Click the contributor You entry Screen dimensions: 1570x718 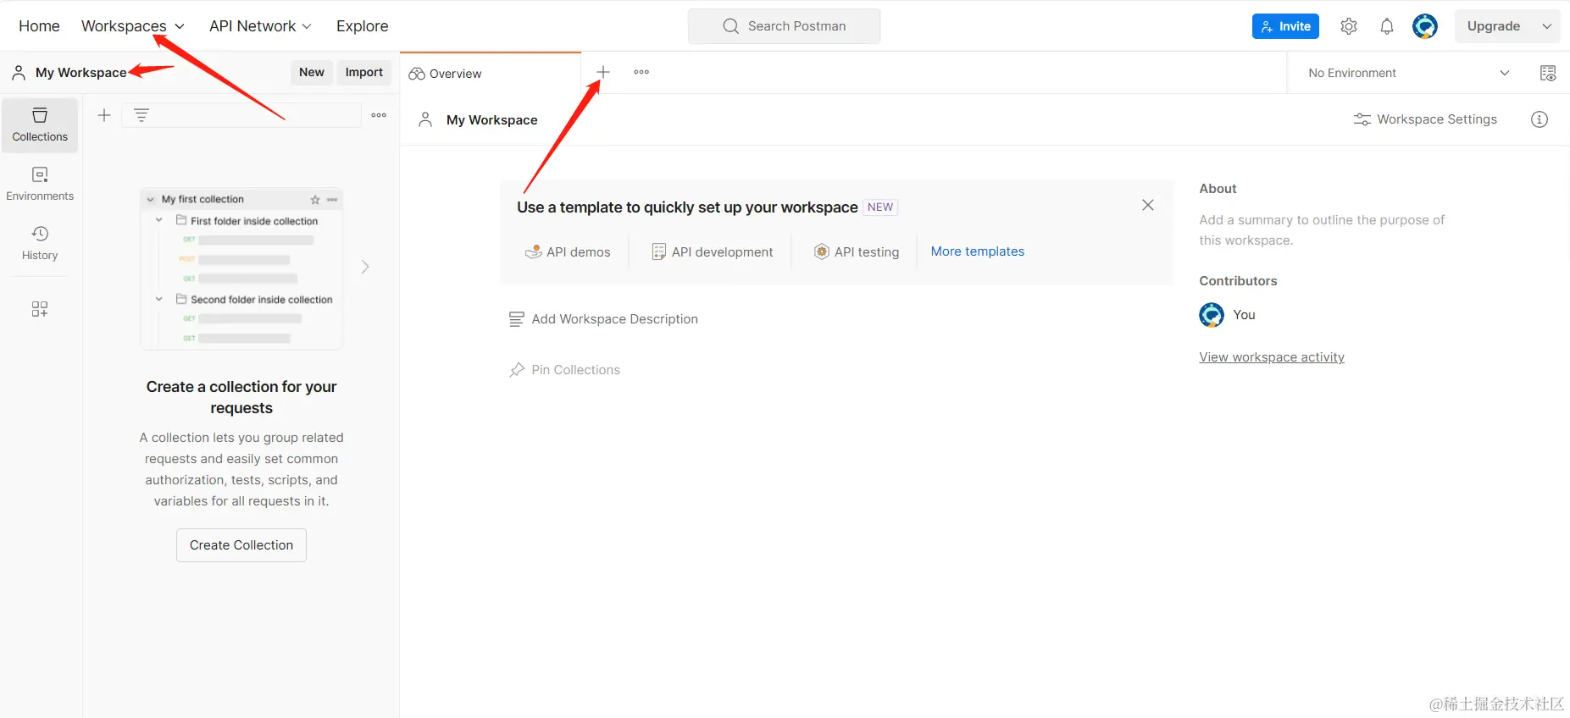click(1228, 315)
